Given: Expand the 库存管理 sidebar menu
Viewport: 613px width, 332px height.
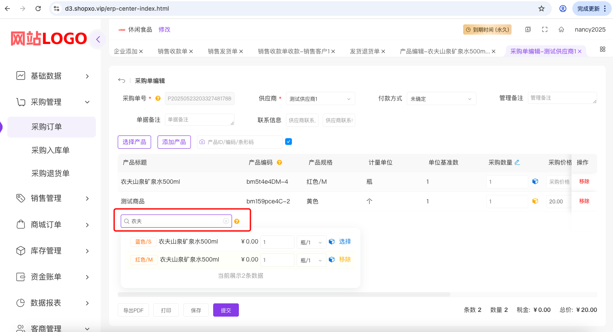Looking at the screenshot, I should point(53,251).
